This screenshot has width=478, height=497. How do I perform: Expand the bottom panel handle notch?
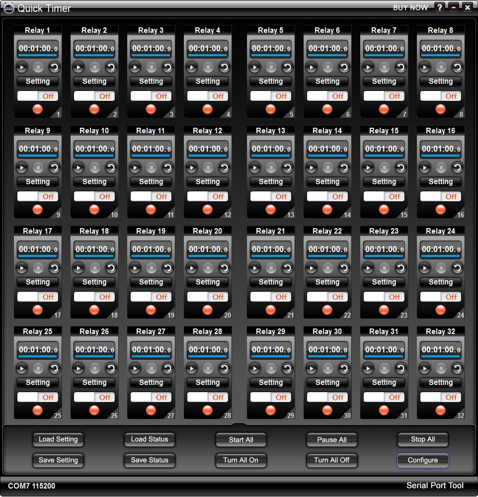tap(239, 424)
